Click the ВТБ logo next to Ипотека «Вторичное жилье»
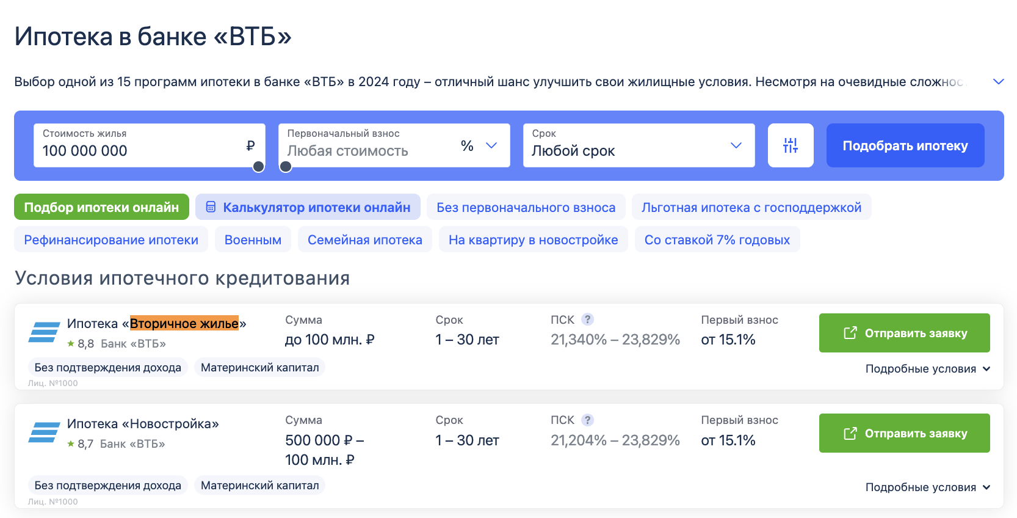Image resolution: width=1017 pixels, height=518 pixels. (x=44, y=332)
